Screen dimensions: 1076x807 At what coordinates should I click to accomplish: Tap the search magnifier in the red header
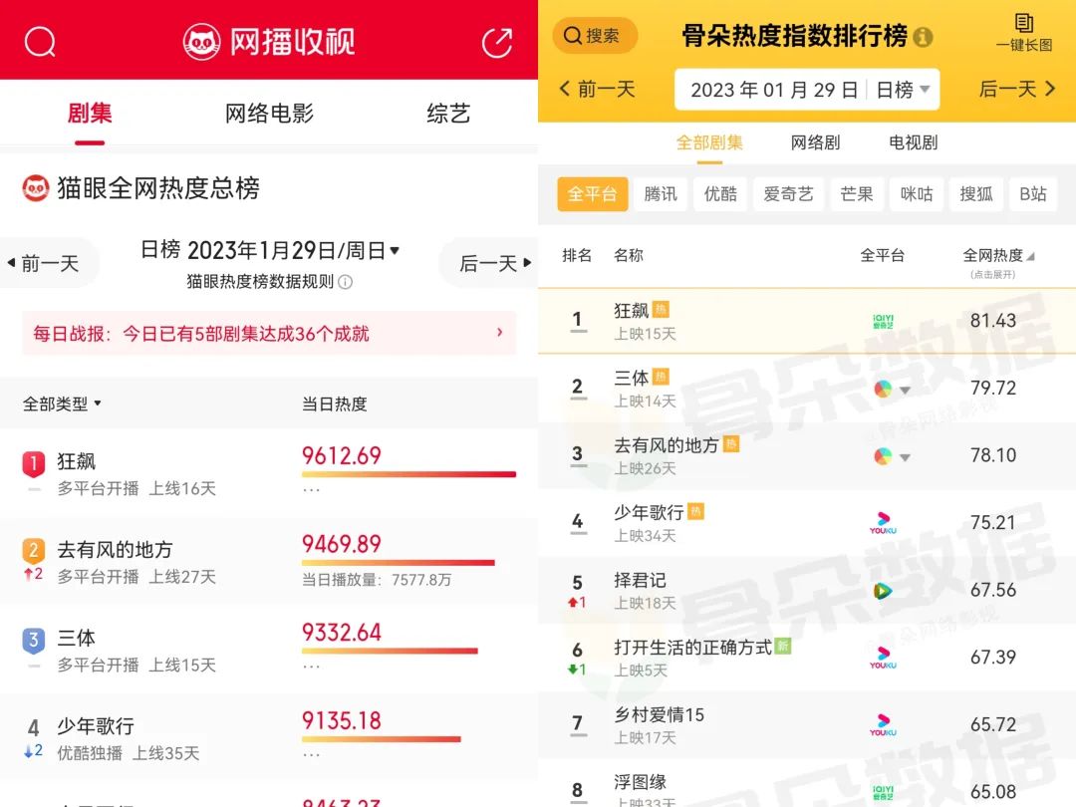click(40, 42)
